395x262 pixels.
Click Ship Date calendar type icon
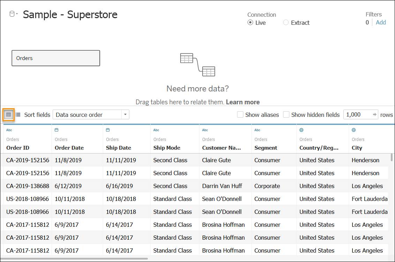click(108, 130)
